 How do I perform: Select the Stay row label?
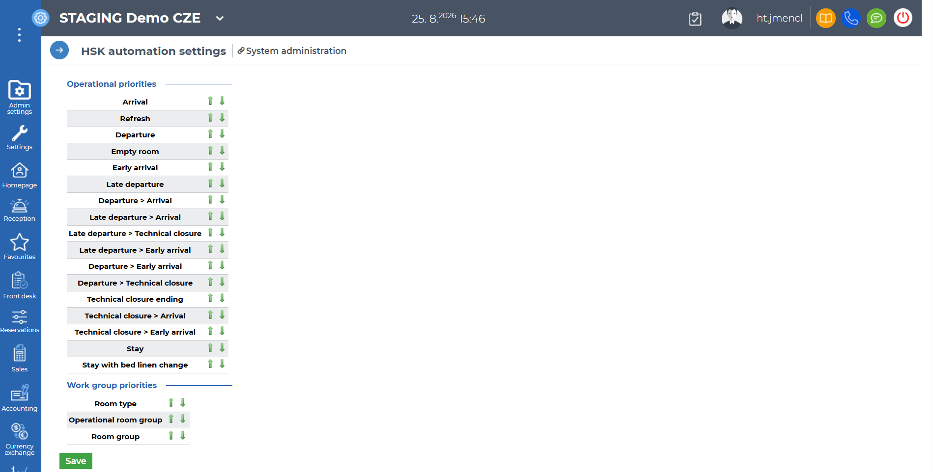click(135, 349)
